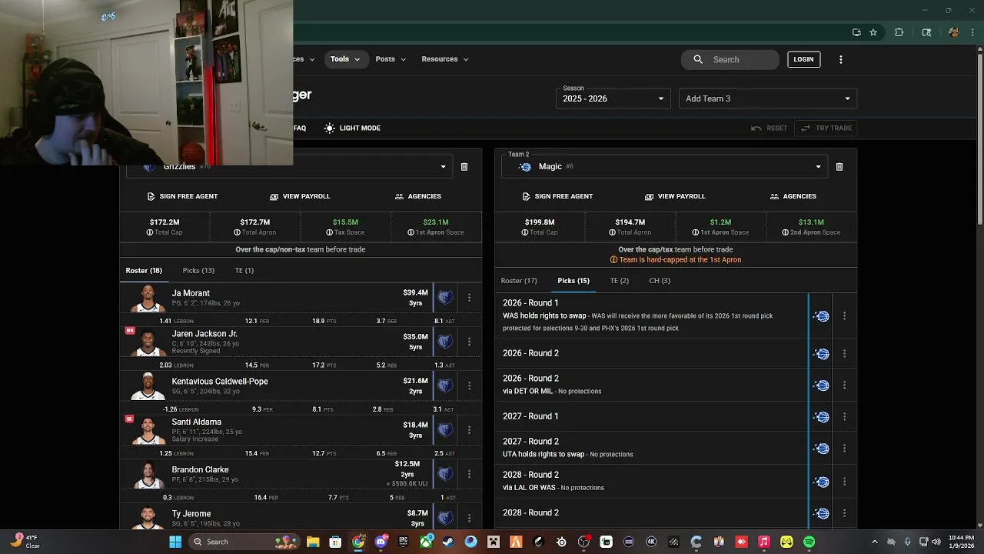Screen dimensions: 984x554
Task: Switch to Grizzlies TE (1) tab
Action: click(244, 271)
